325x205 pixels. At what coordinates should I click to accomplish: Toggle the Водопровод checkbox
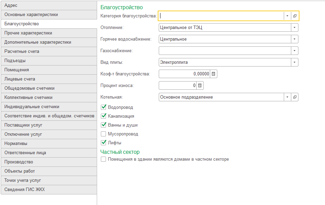pyautogui.click(x=104, y=107)
